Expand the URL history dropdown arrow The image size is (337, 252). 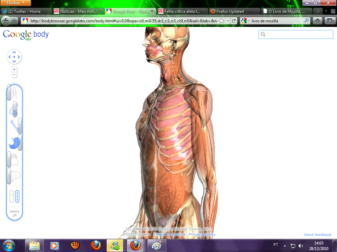coord(228,21)
